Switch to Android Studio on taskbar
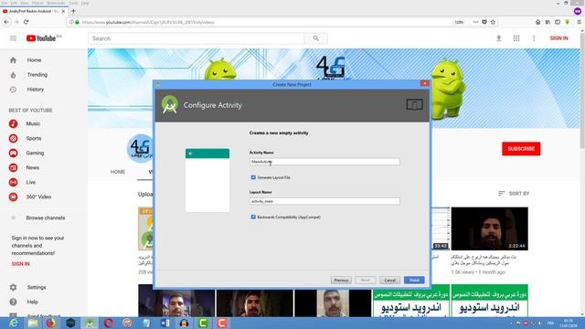Screen dimensions: 585x329 [90, 323]
